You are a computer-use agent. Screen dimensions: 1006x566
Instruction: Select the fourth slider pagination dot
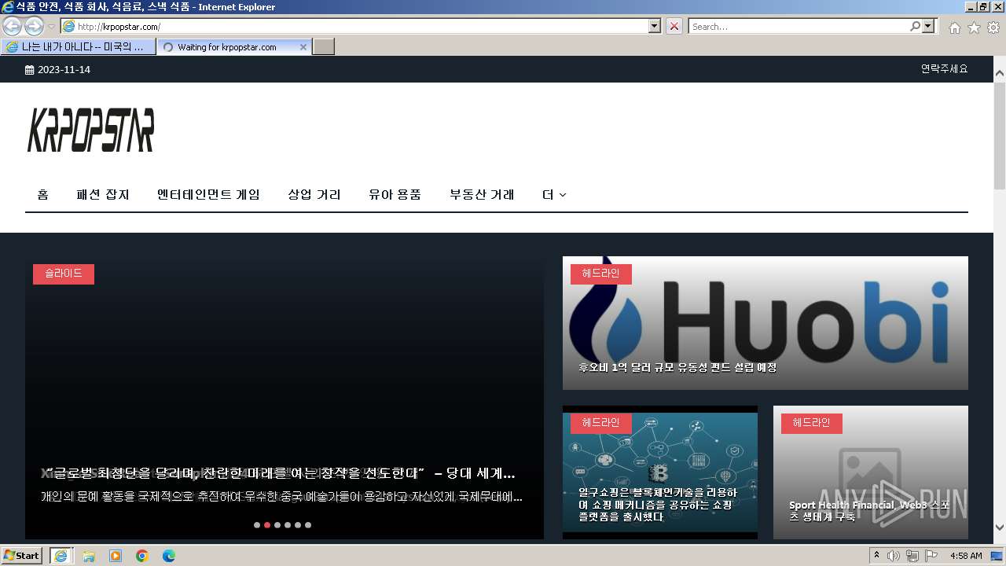[288, 525]
